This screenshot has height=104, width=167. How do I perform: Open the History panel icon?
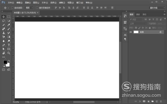tap(125, 16)
